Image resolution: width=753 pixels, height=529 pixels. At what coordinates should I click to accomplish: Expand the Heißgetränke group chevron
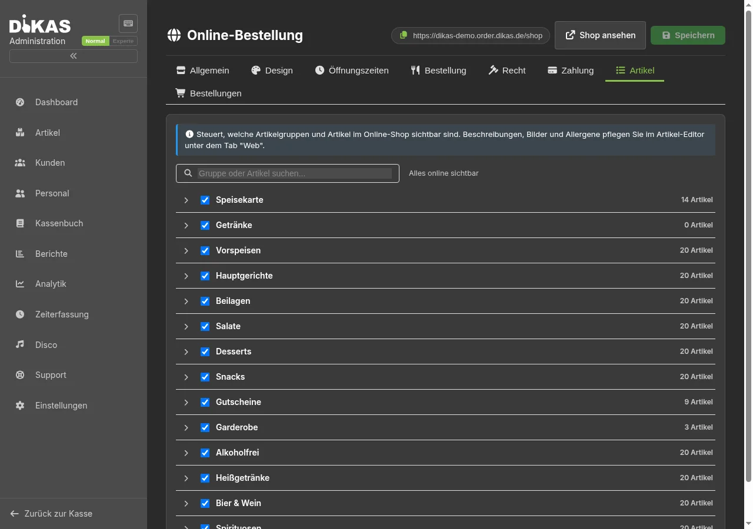coord(186,478)
